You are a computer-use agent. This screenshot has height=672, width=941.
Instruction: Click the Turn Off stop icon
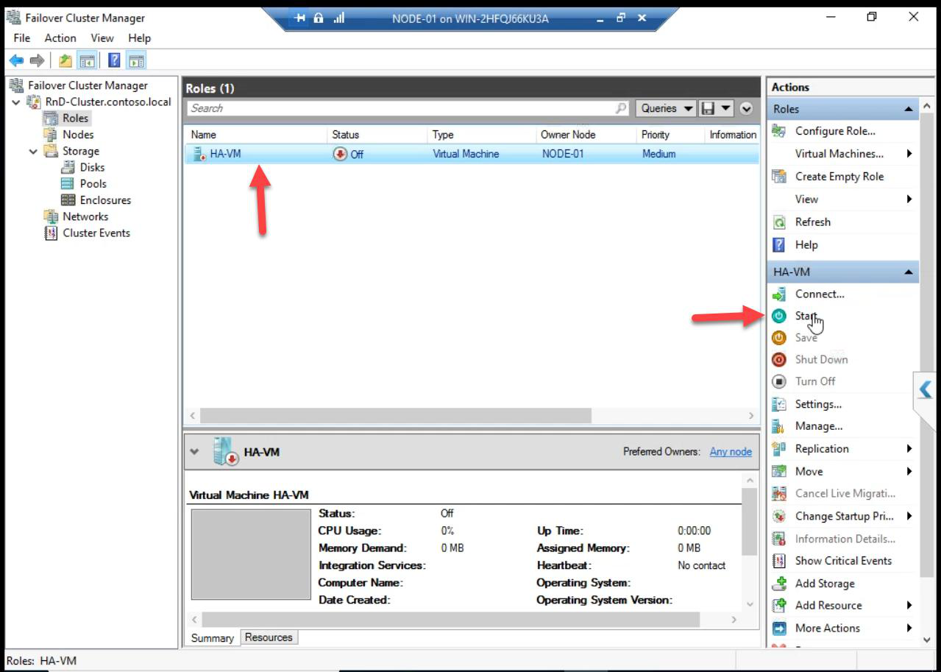click(x=779, y=381)
